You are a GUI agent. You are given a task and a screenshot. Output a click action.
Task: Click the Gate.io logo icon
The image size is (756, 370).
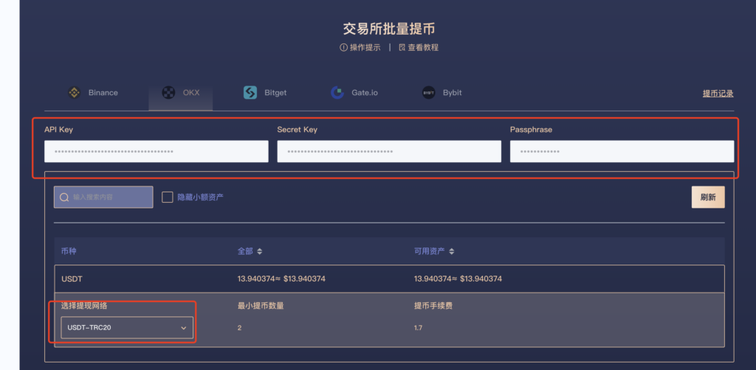point(337,92)
